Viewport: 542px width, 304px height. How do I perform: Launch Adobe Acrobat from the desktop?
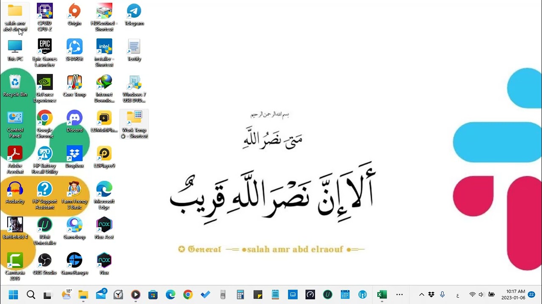pyautogui.click(x=15, y=160)
